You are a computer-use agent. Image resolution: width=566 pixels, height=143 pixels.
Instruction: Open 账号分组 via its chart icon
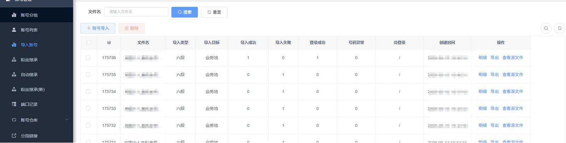click(x=14, y=15)
